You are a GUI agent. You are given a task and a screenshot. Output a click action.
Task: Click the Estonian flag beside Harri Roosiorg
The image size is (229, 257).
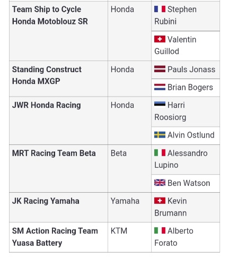pos(160,105)
